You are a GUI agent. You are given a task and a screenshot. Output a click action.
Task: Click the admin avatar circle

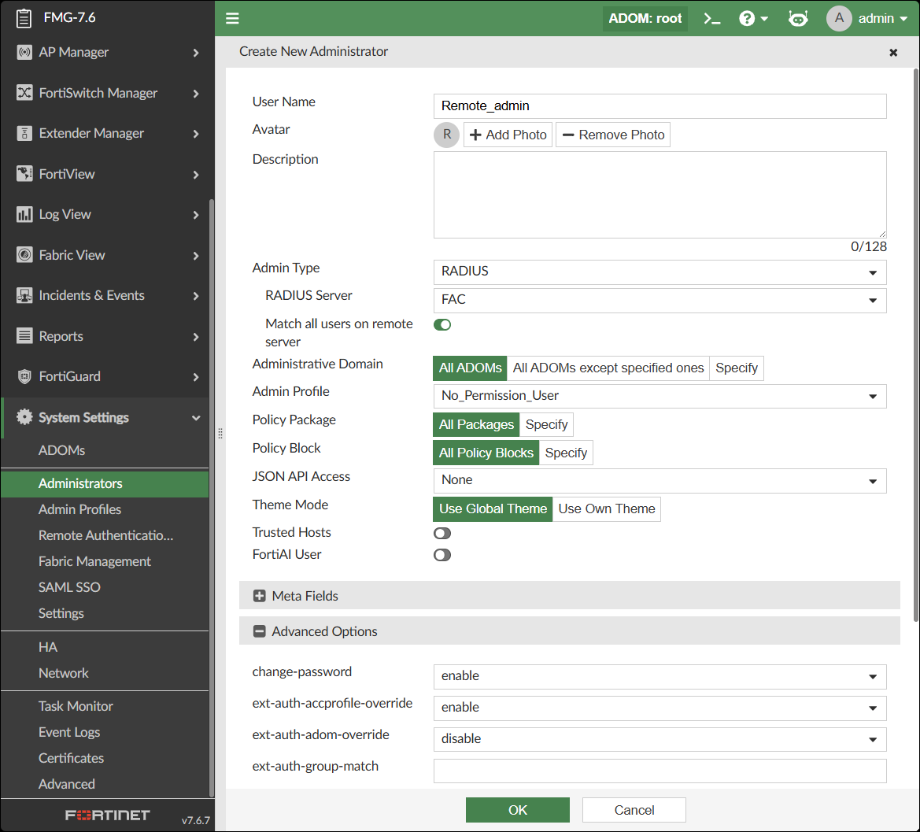point(839,18)
